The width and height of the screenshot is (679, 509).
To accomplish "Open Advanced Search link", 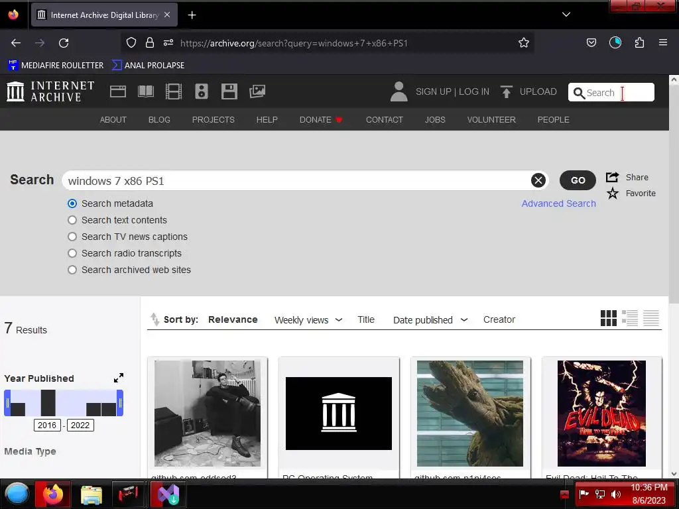I will [x=558, y=203].
